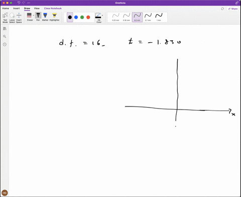Set pen thickness to 0.25 mm

[x=115, y=17]
